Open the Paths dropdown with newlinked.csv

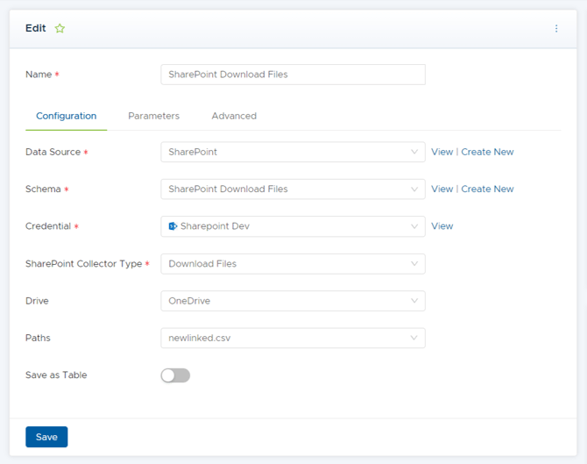(293, 339)
